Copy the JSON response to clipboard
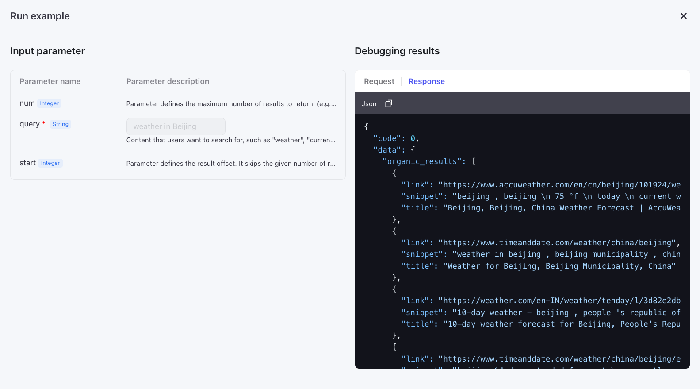700x389 pixels. pyautogui.click(x=388, y=103)
